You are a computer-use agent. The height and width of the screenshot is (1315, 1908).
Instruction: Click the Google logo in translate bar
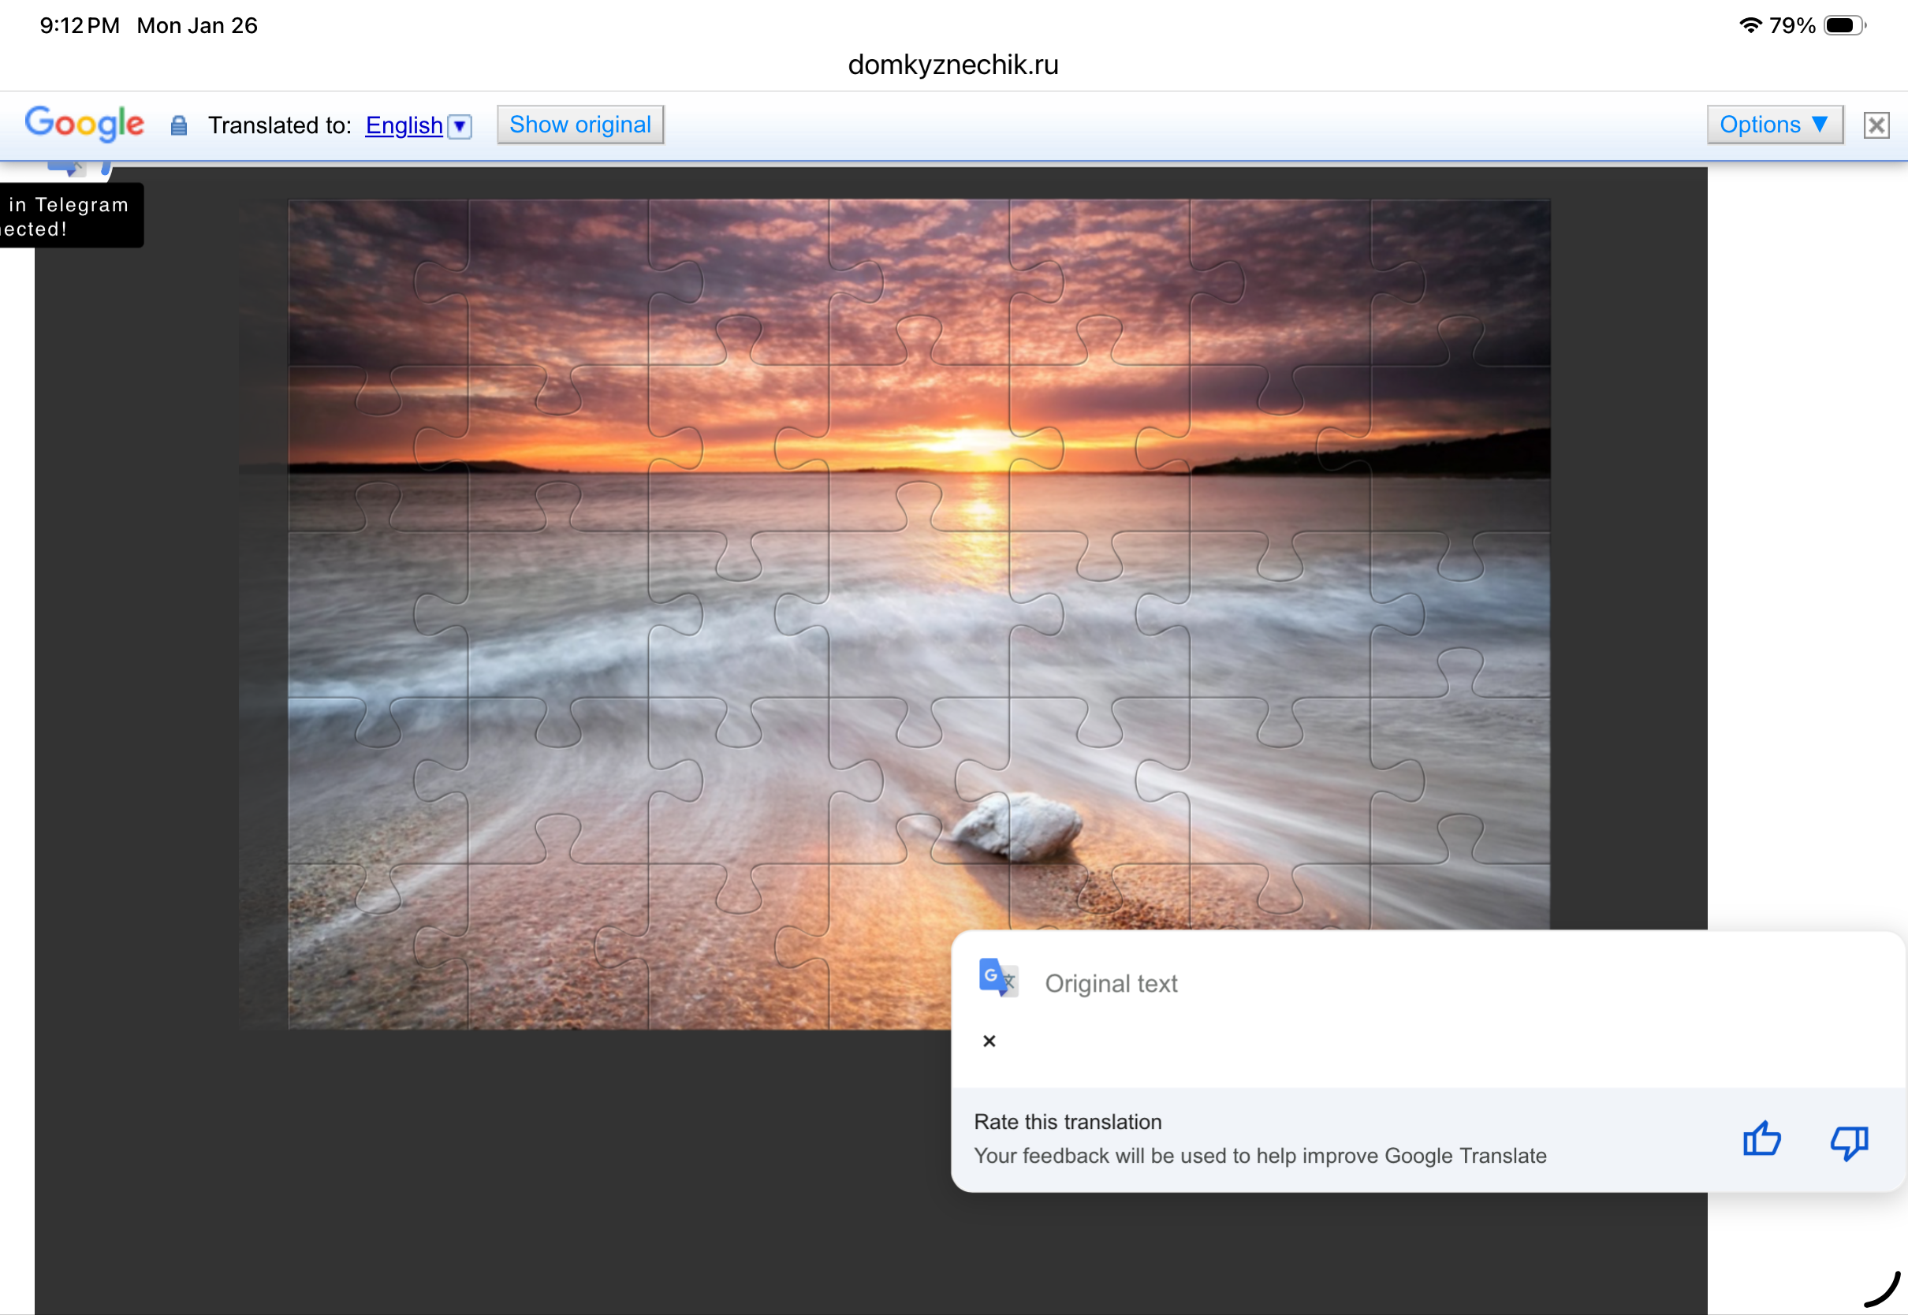point(85,125)
